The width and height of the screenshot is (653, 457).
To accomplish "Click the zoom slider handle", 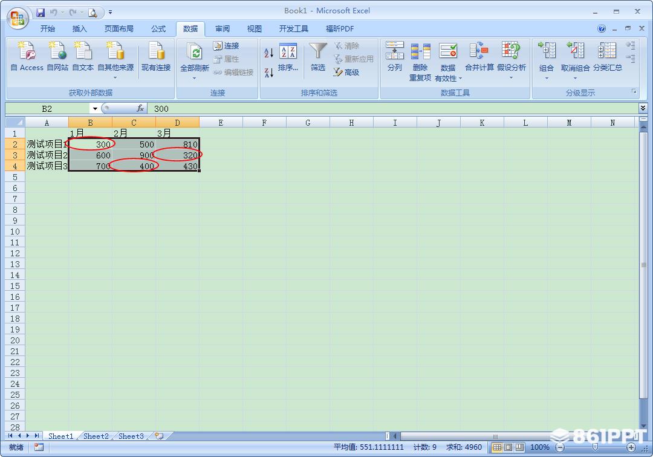I will coord(596,447).
